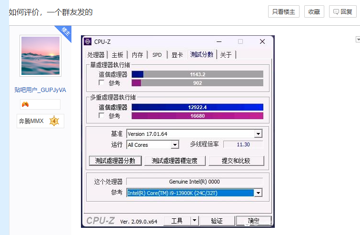Image resolution: width=360 pixels, height=235 pixels.
Task: Expand the 运行 All Cores dropdown
Action: pos(175,145)
